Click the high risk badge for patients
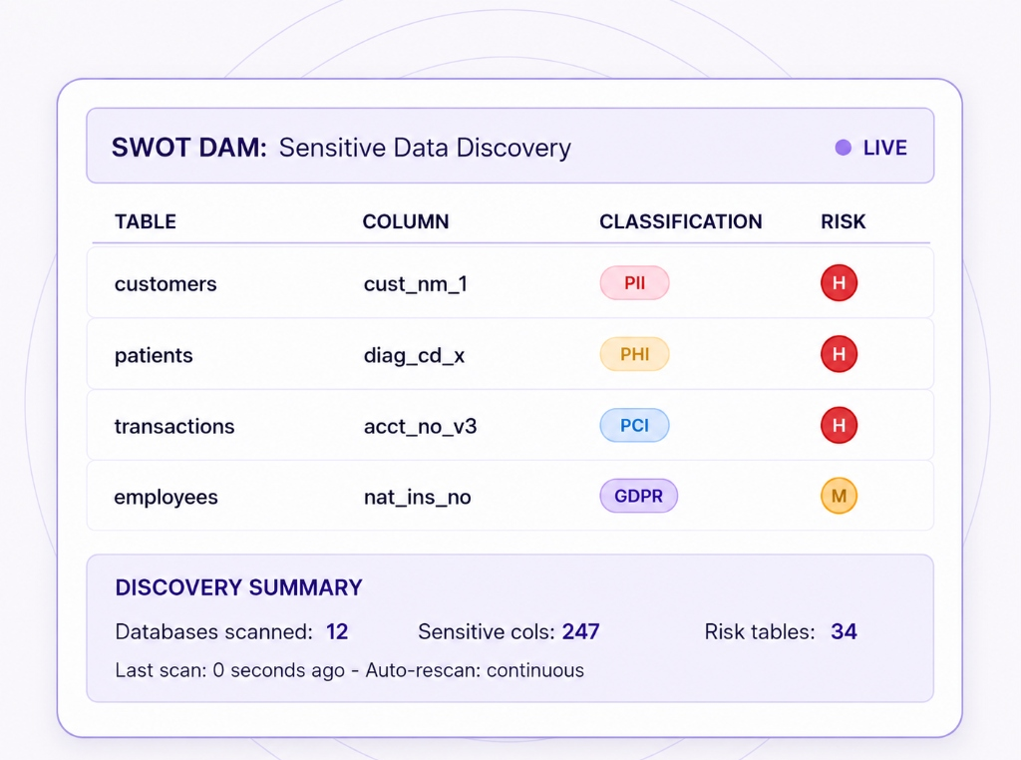 point(839,354)
